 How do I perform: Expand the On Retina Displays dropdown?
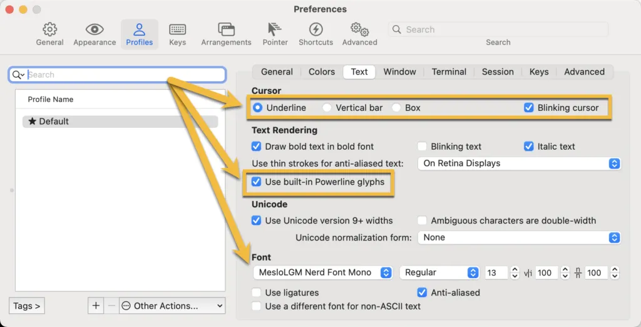click(x=519, y=163)
